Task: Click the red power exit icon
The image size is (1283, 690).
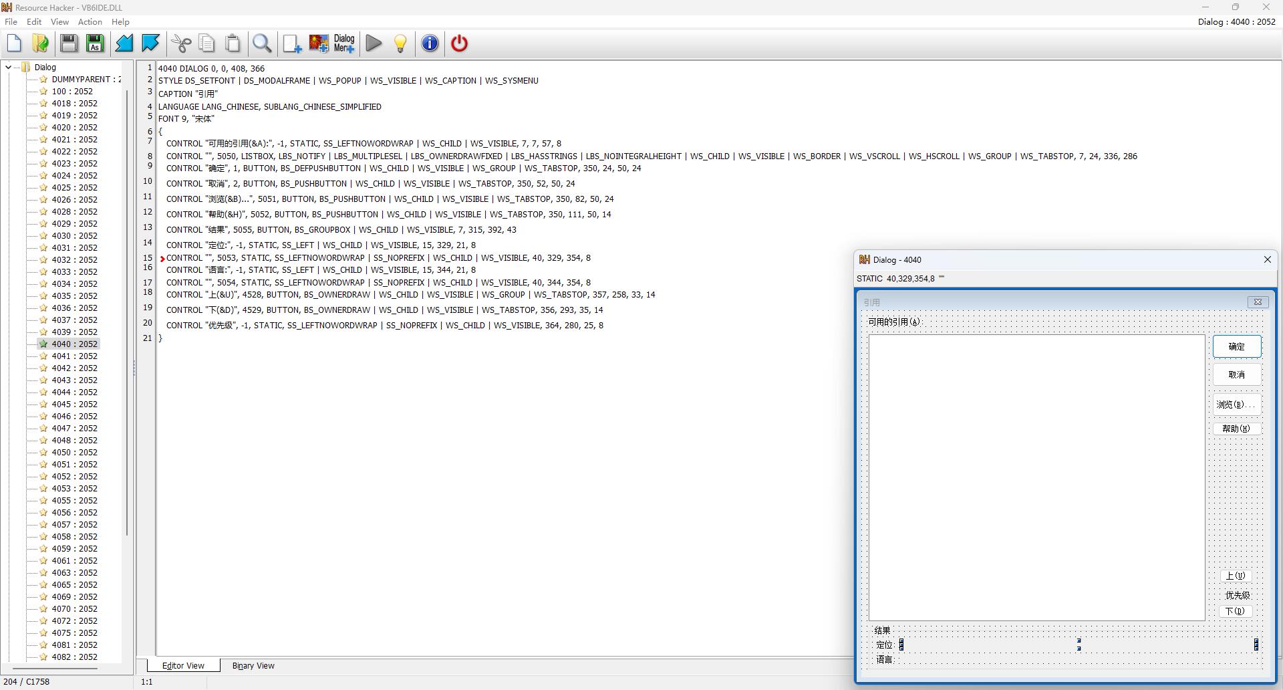Action: click(460, 43)
